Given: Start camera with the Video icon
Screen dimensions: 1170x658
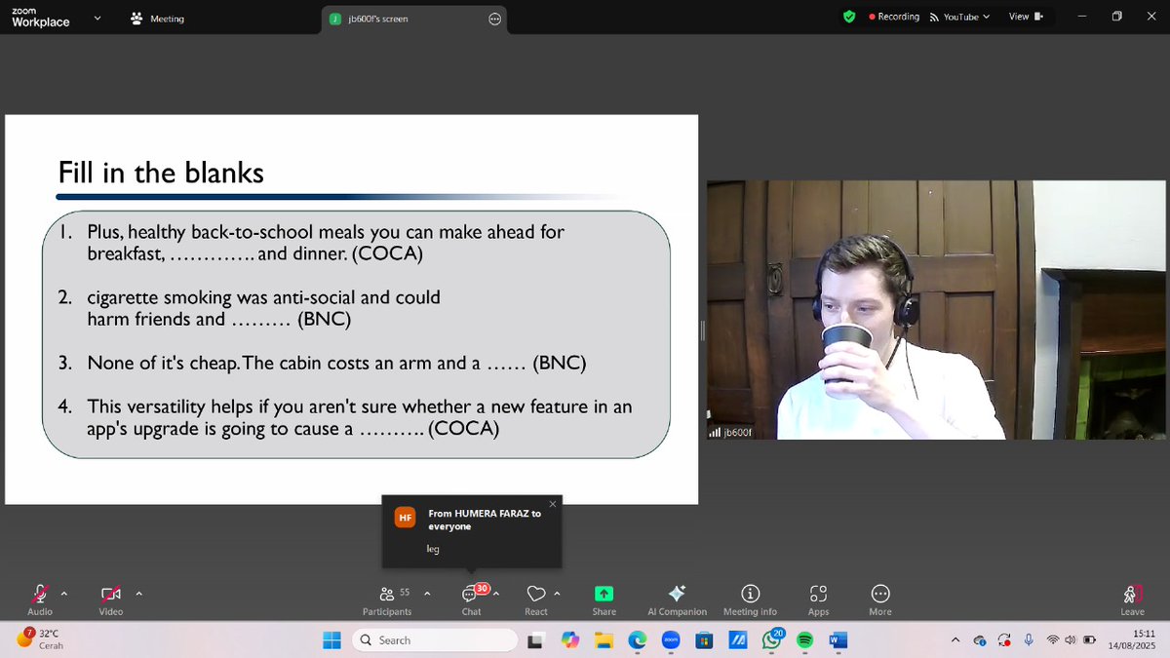Looking at the screenshot, I should 110,594.
